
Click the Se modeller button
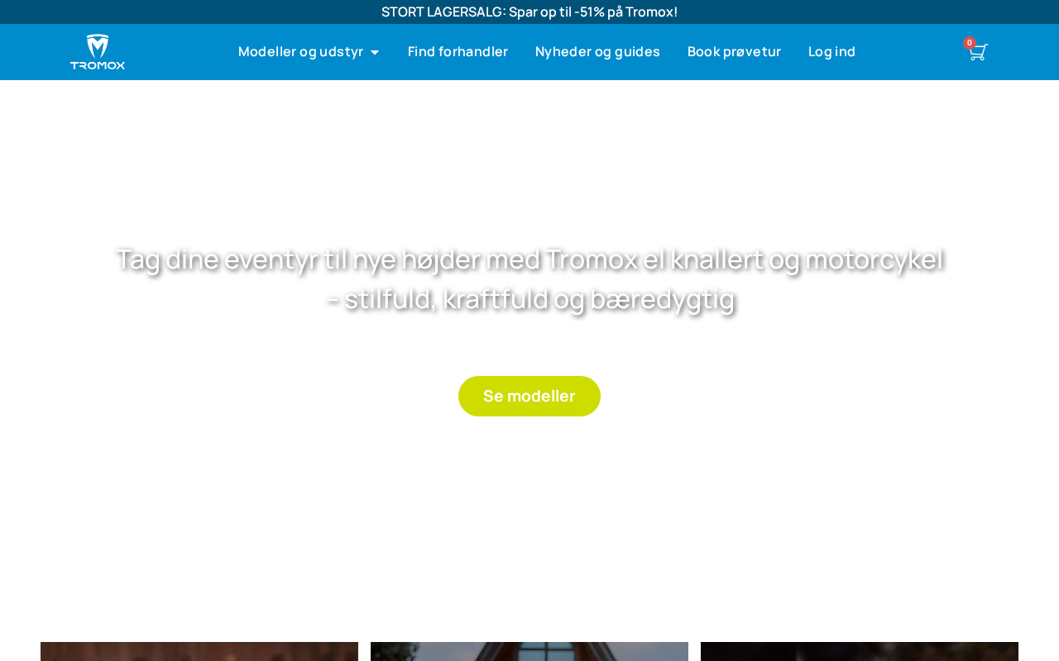[529, 396]
